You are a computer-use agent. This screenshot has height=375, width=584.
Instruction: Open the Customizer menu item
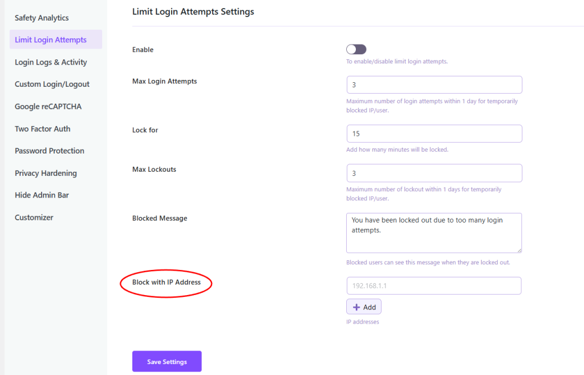(34, 217)
